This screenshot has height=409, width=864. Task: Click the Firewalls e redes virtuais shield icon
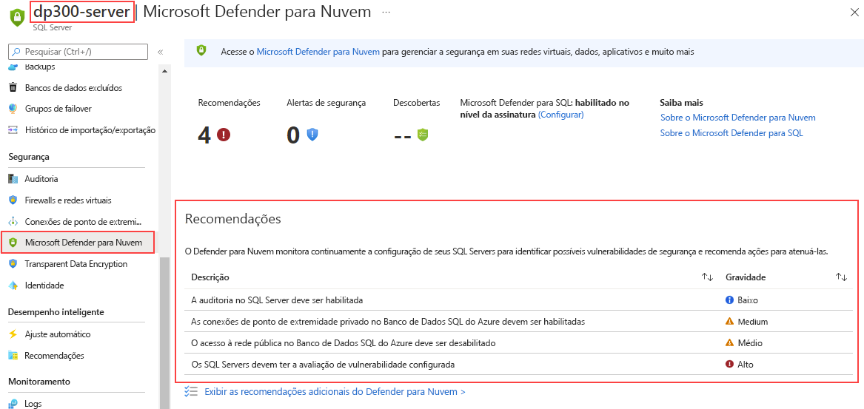13,200
